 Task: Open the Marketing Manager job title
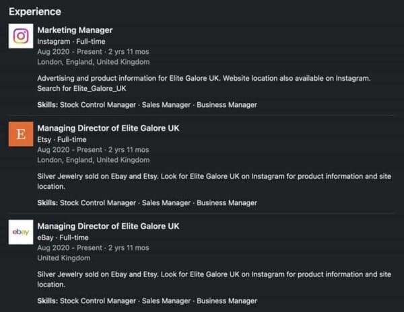tap(75, 30)
